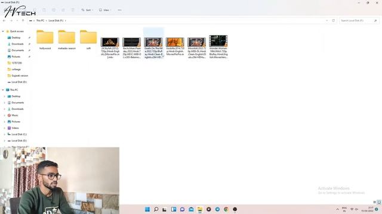382x214 pixels.
Task: Select the 'hollywood' folder
Action: click(45, 40)
